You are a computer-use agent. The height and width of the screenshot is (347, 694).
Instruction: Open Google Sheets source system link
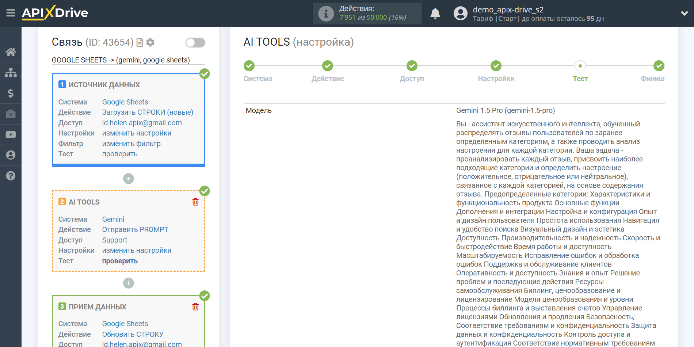pyautogui.click(x=125, y=102)
